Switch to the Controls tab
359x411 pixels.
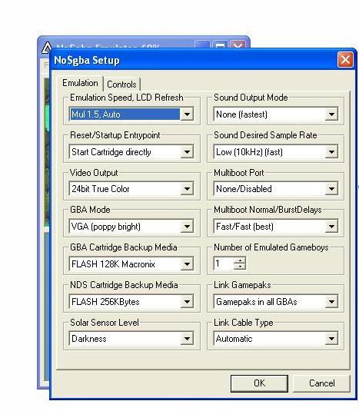pos(121,85)
